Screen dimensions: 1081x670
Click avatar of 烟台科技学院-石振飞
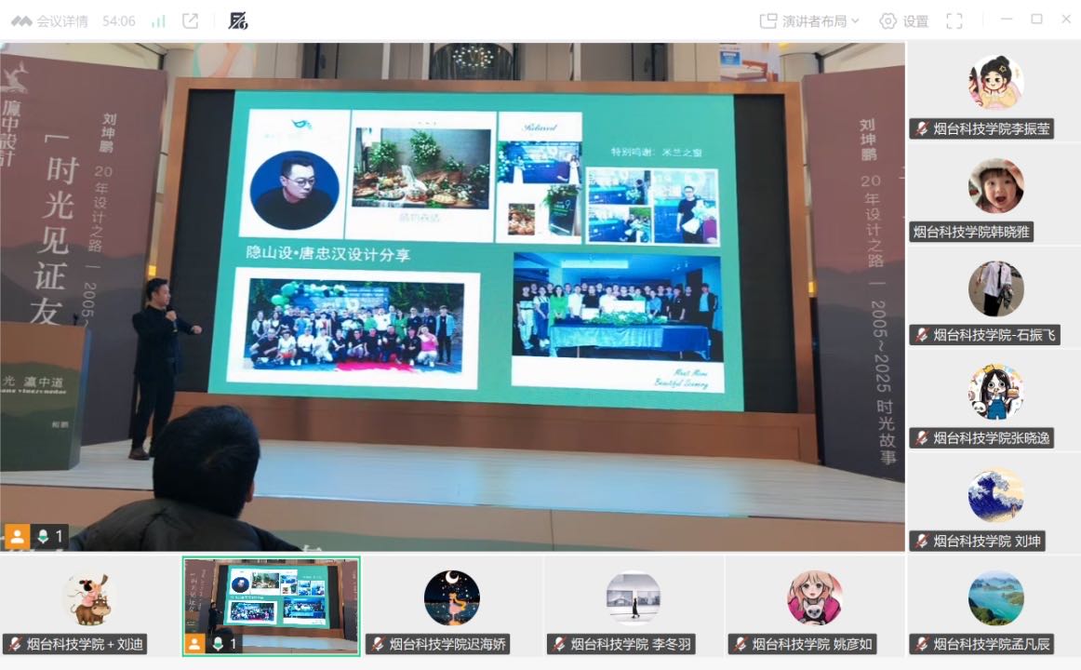995,288
